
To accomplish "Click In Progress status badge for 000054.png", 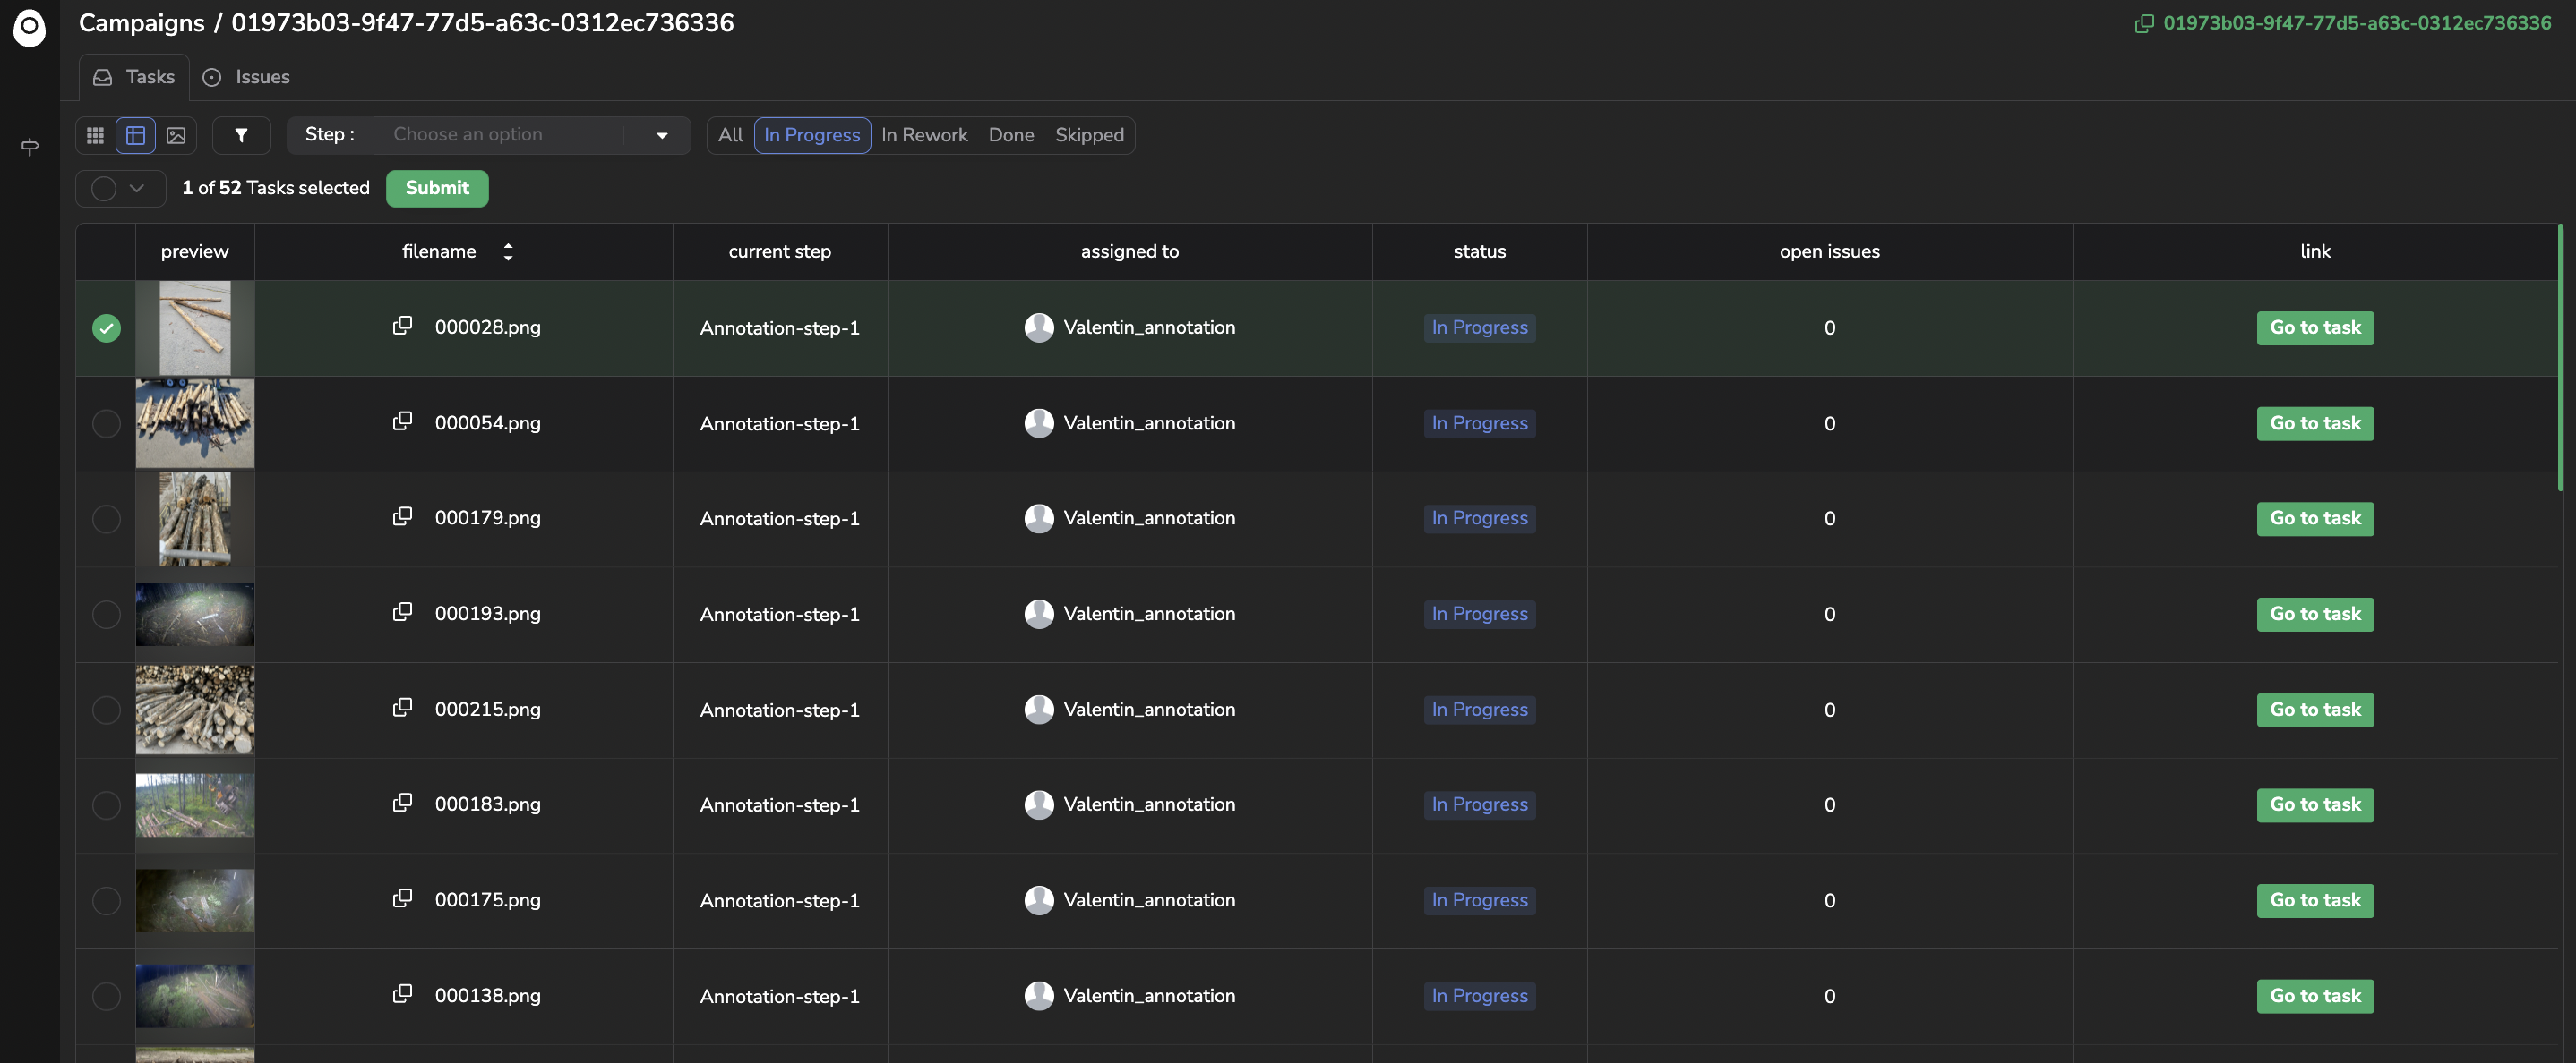I will click(x=1479, y=423).
